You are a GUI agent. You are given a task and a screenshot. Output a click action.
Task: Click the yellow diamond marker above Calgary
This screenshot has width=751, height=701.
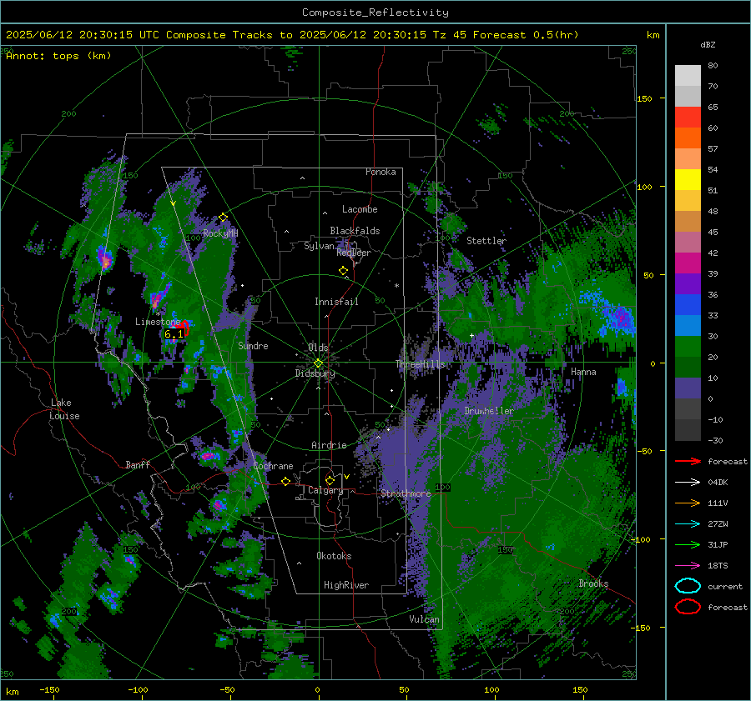[x=330, y=480]
